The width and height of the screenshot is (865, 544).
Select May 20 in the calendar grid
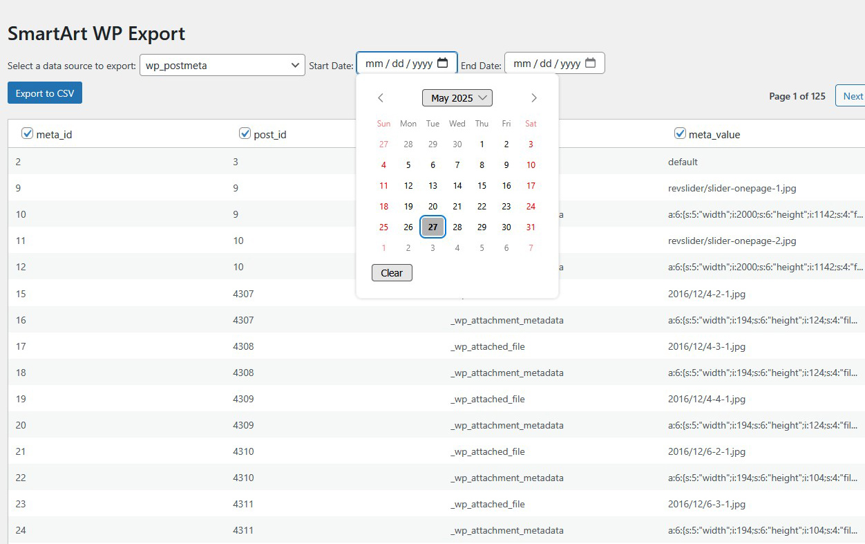click(432, 206)
